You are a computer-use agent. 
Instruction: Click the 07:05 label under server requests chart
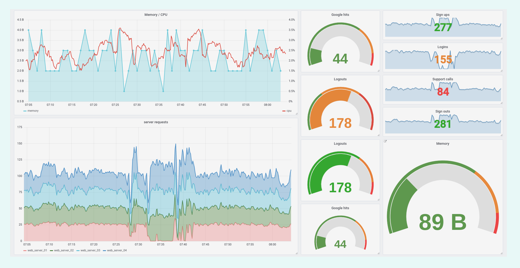click(x=27, y=245)
